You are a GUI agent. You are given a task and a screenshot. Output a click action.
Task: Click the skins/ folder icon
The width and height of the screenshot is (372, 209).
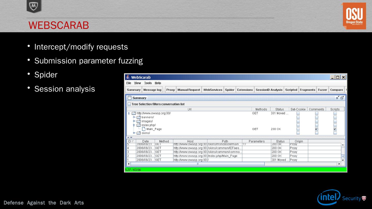click(138, 133)
